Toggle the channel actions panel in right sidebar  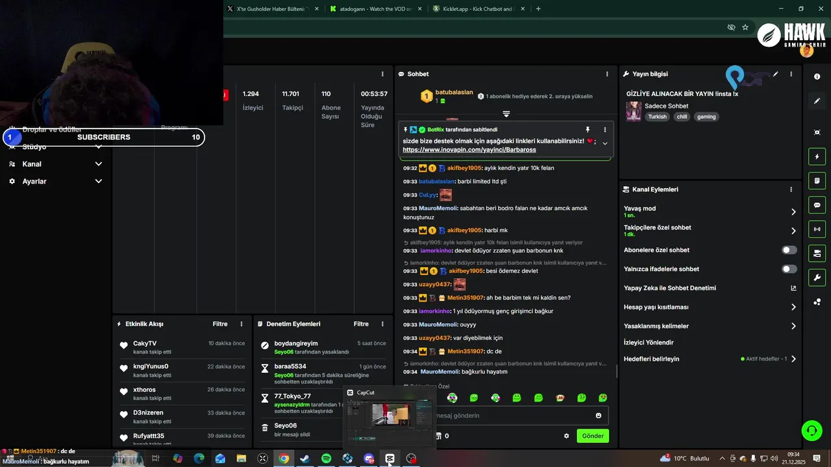(817, 253)
